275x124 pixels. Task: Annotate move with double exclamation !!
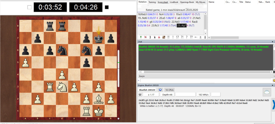[168, 37]
